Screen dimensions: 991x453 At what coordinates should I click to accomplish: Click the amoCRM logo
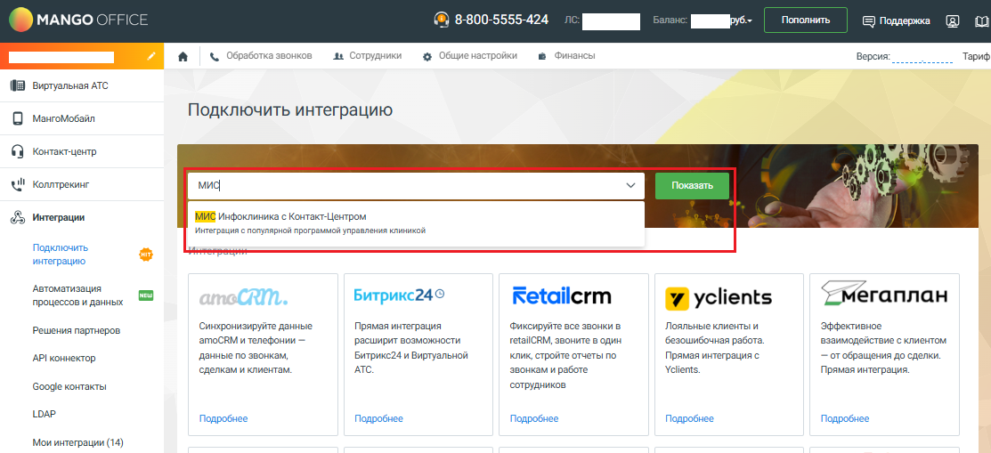(x=244, y=297)
